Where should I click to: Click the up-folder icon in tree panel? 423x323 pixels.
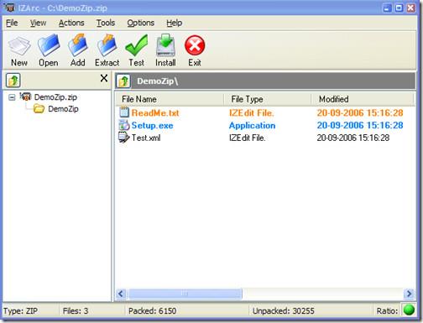click(x=13, y=81)
